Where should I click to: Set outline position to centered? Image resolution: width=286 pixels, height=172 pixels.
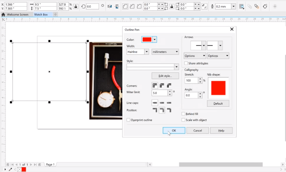coord(162,110)
